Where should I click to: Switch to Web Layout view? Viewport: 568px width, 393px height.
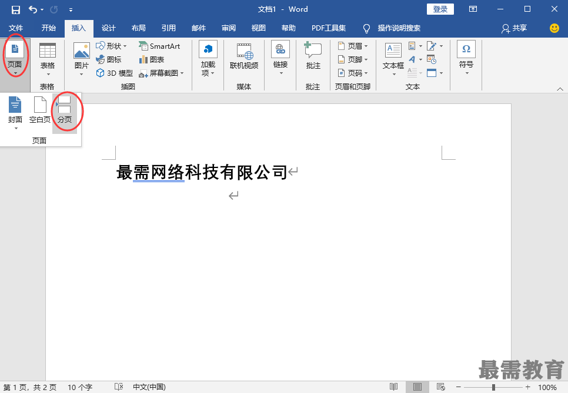[x=441, y=387]
